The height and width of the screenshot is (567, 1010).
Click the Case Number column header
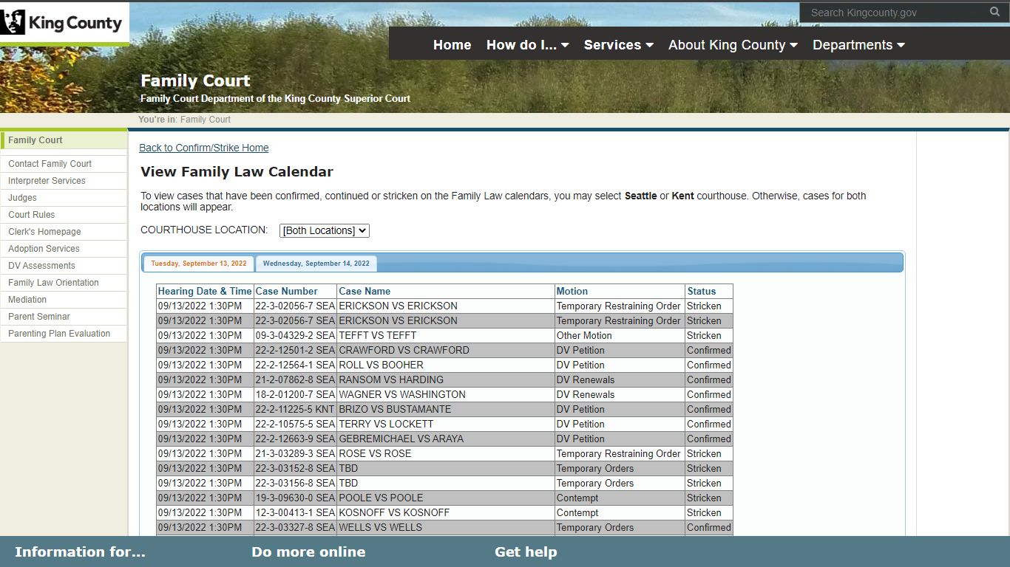286,291
